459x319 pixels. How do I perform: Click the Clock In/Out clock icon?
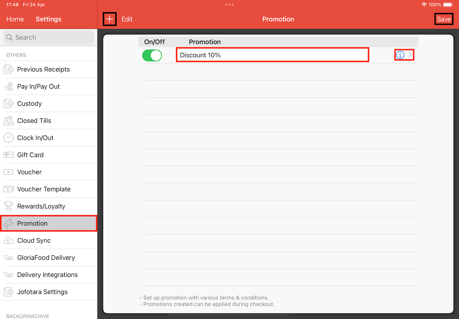click(x=9, y=138)
